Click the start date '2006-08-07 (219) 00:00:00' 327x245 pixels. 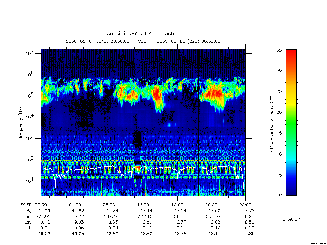coord(98,41)
